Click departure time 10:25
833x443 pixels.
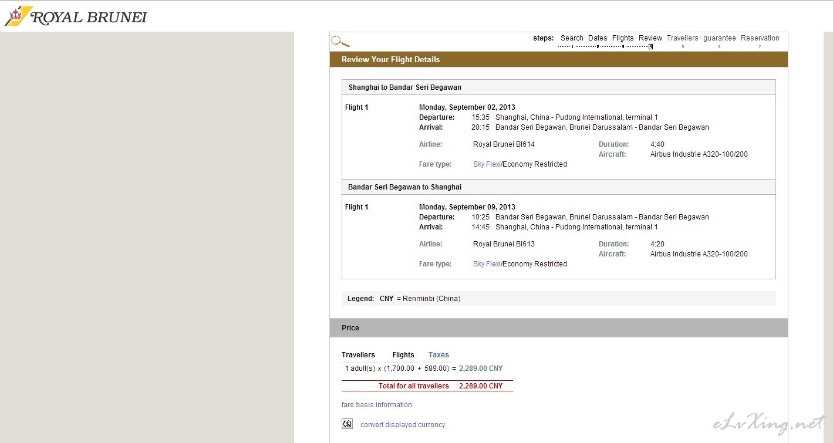click(480, 217)
